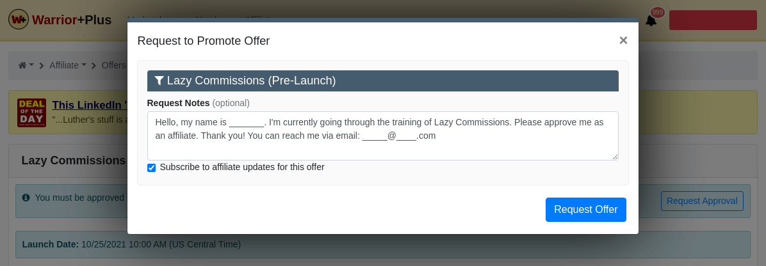Screen dimensions: 766x266
Task: Click the red button in top-right header
Action: tap(713, 20)
